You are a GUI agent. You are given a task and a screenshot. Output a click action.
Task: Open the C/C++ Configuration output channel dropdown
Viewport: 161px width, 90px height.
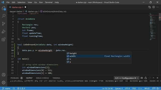point(127,78)
